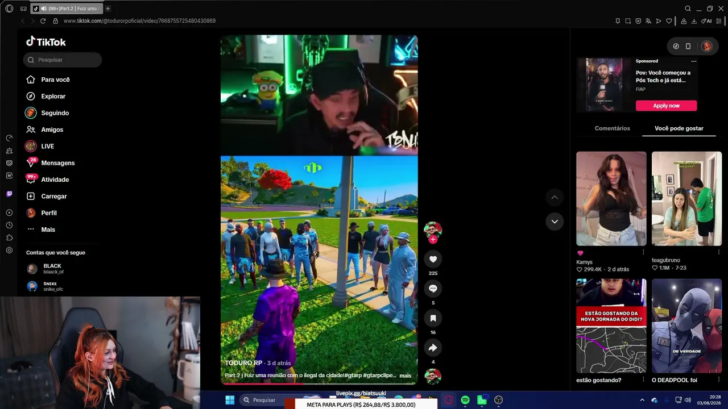728x409 pixels.
Task: Open options for Kamys video
Action: [x=643, y=252]
